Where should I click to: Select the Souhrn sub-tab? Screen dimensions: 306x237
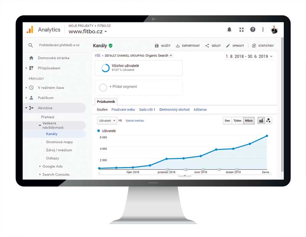tap(102, 110)
